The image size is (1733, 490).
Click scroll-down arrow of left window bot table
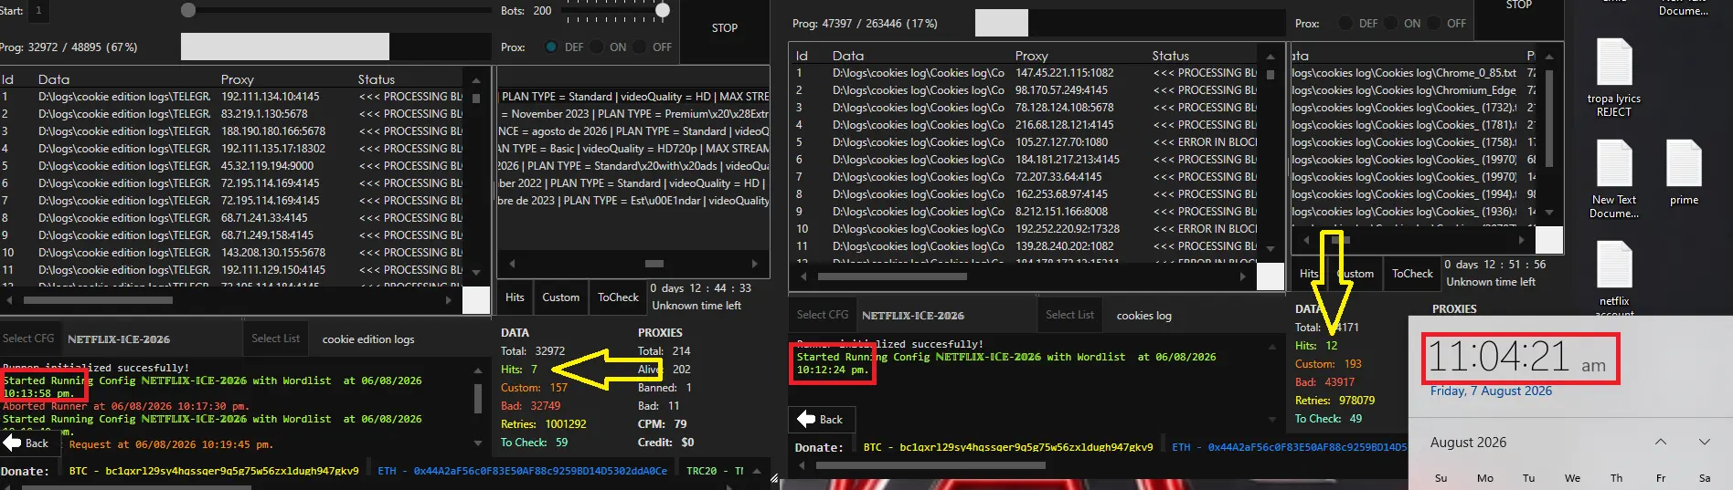476,272
